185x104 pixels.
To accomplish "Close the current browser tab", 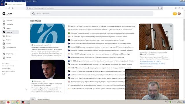I will click(x=24, y=4).
